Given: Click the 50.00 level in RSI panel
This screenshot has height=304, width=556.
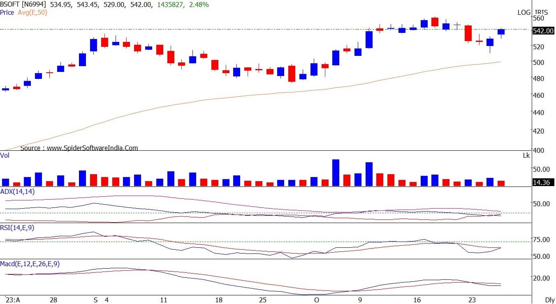Looking at the screenshot, I should coord(542,256).
